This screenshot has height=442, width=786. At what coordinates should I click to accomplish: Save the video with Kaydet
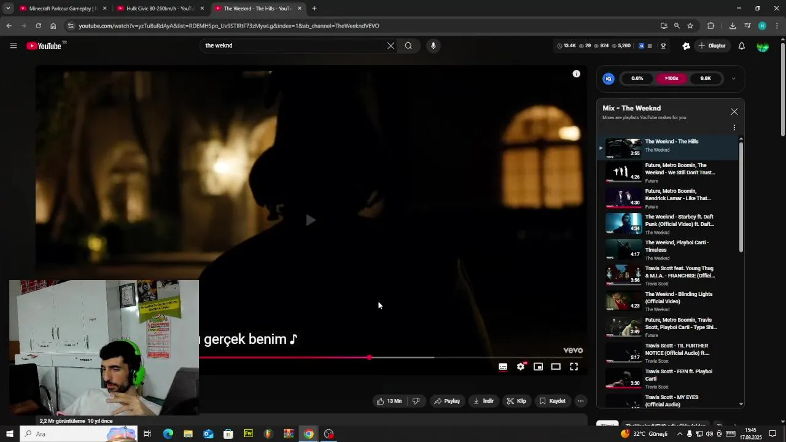(552, 401)
